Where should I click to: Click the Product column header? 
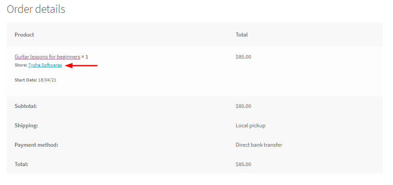coord(24,35)
